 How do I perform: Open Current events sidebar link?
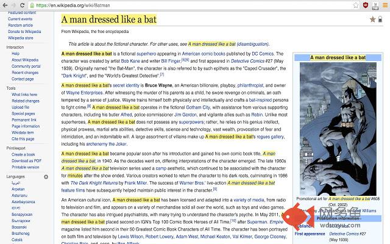pyautogui.click(x=20, y=19)
